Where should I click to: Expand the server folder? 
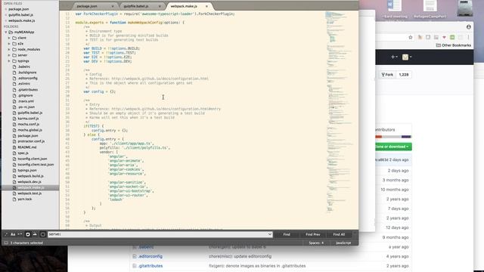[9, 55]
